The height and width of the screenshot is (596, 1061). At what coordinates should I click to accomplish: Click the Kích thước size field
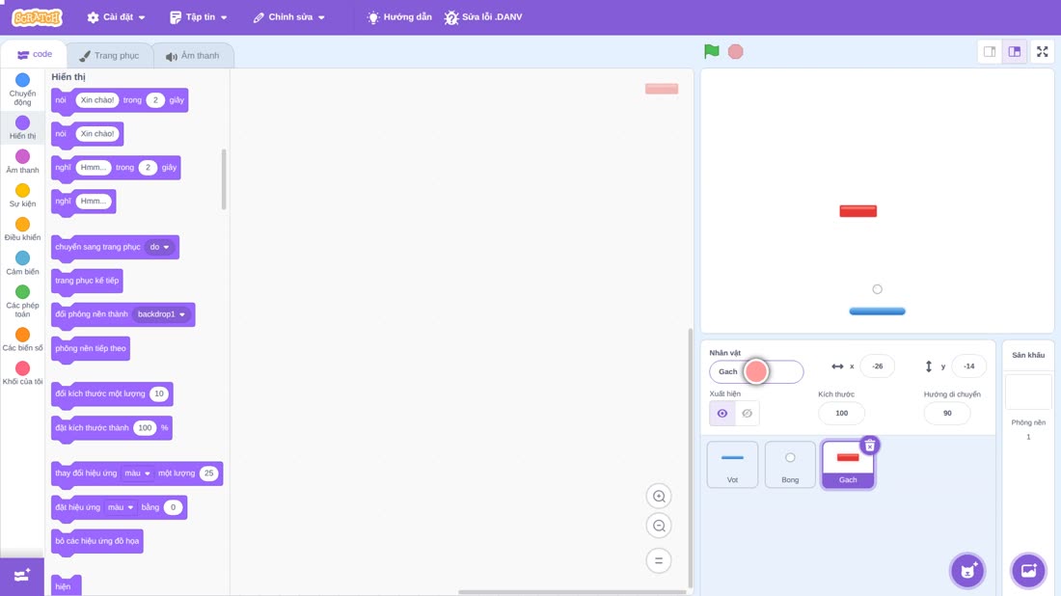tap(841, 414)
